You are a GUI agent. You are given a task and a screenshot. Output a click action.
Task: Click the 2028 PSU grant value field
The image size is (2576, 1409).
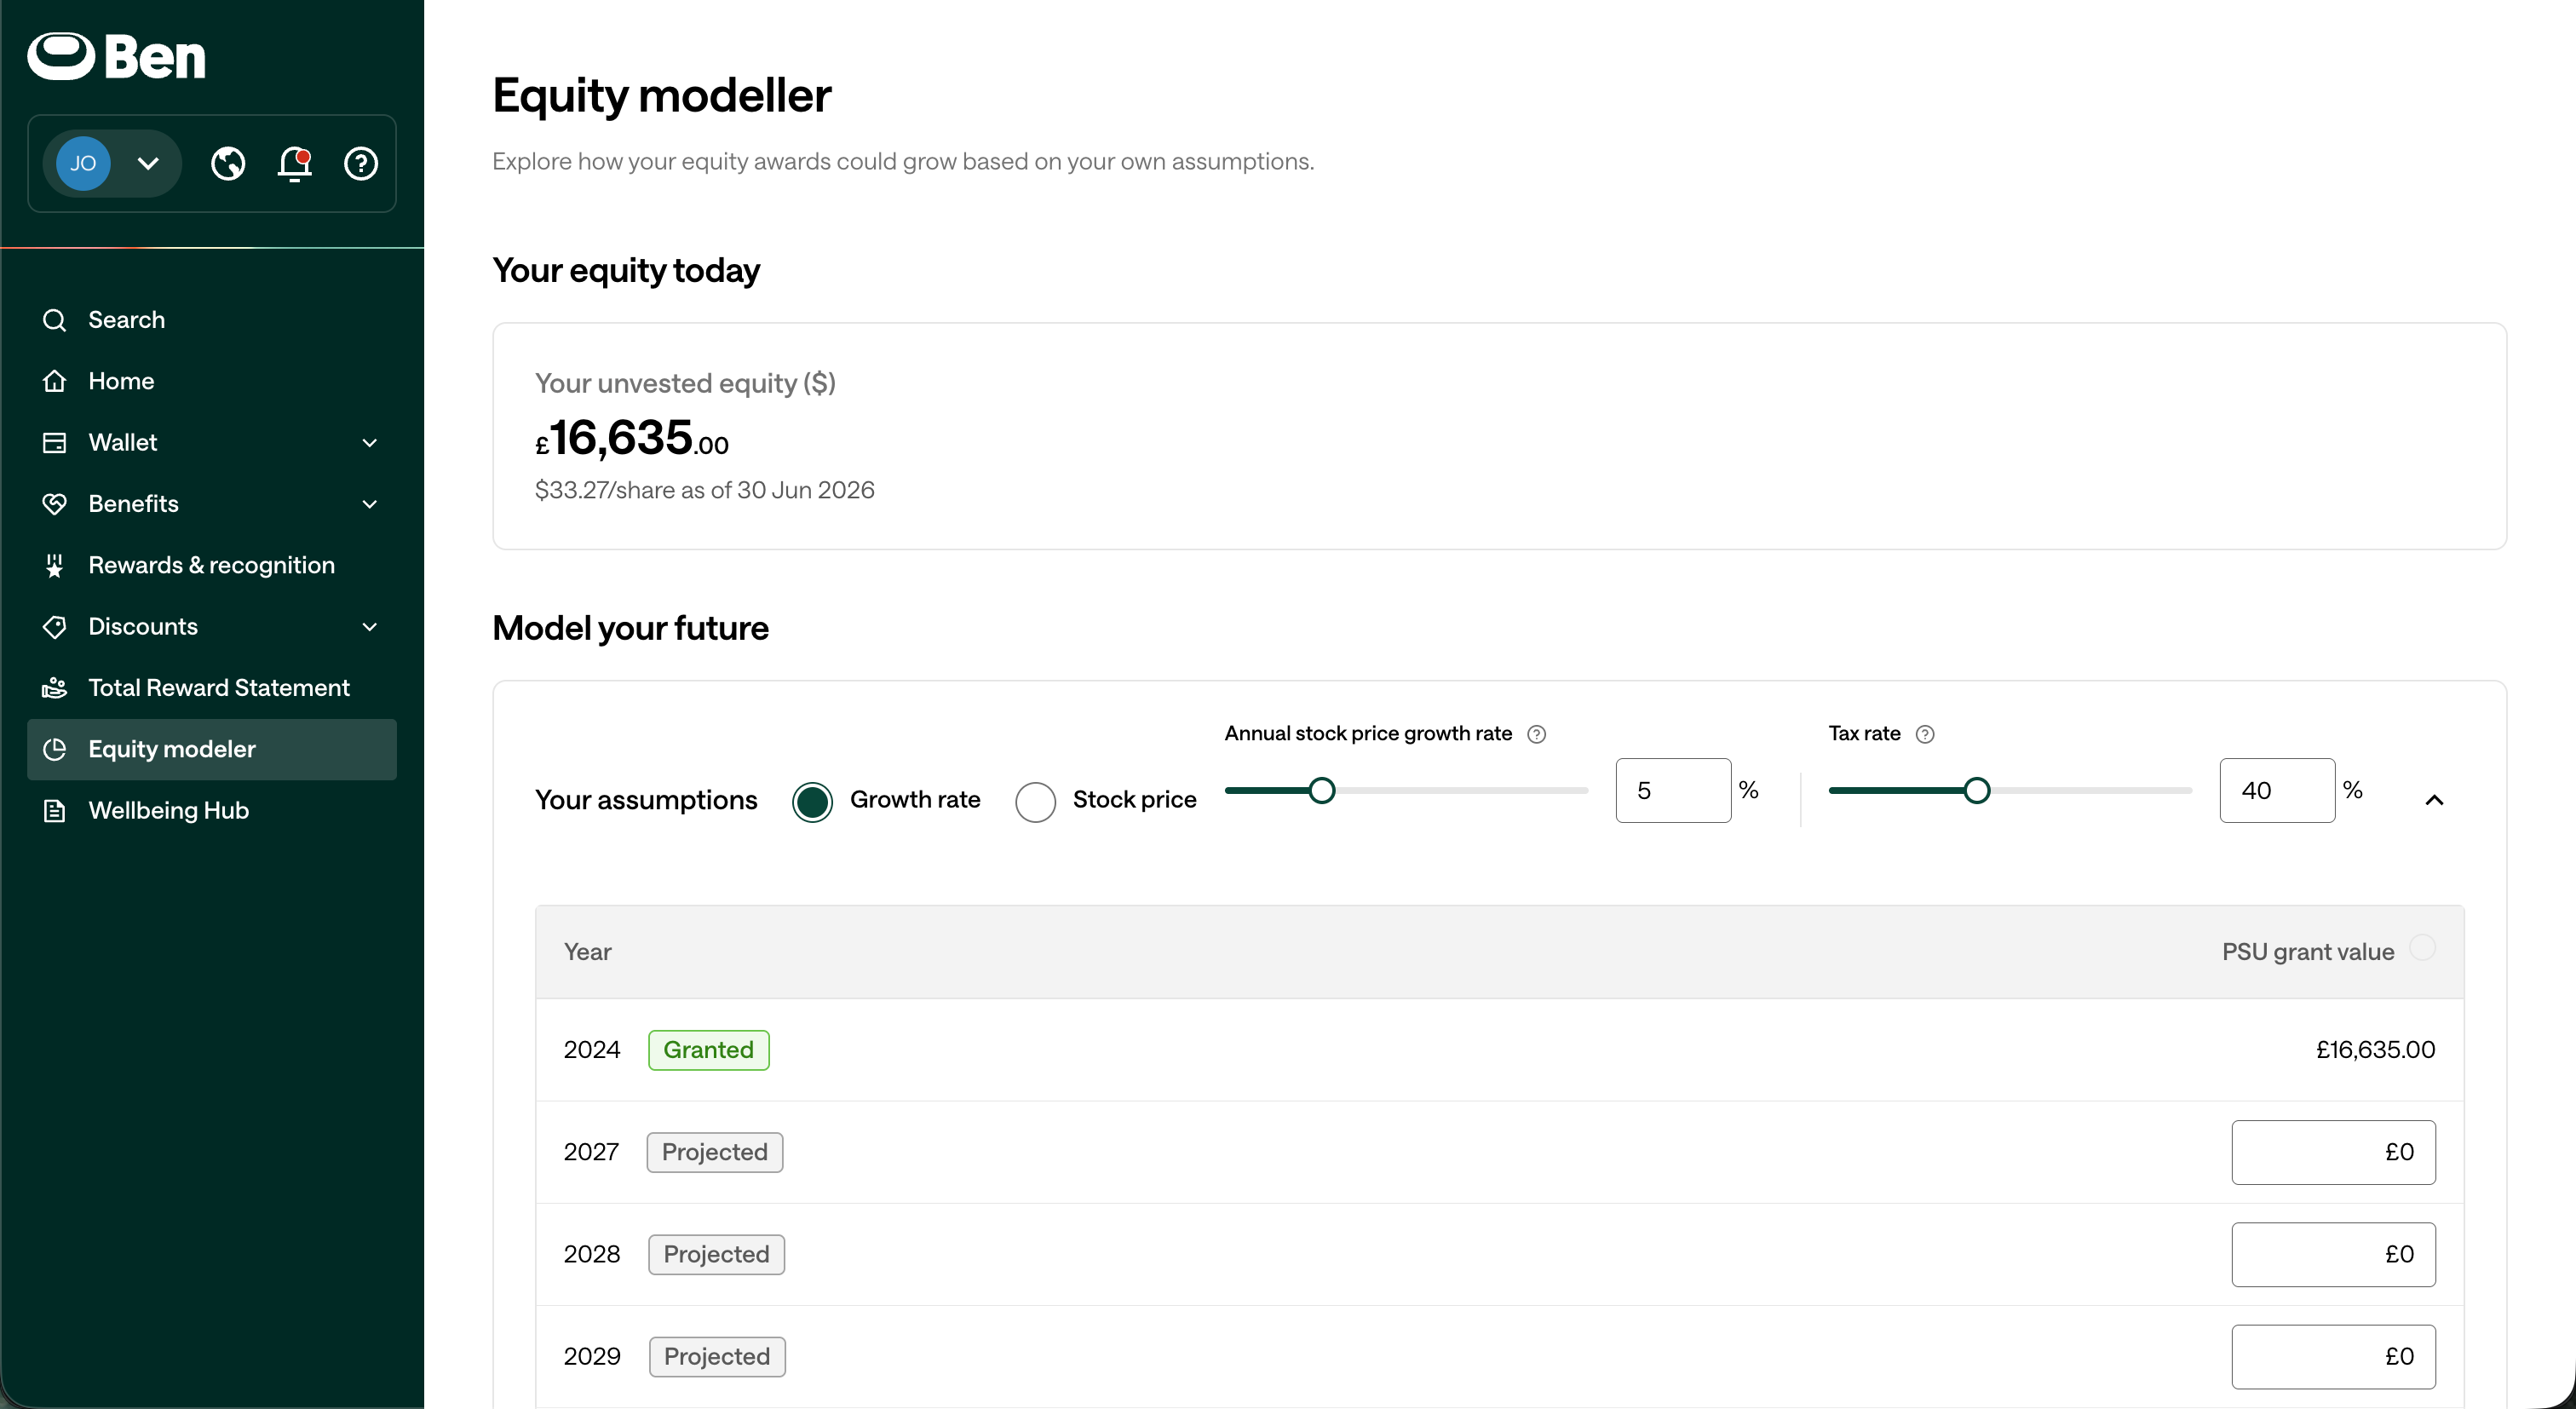click(2333, 1254)
